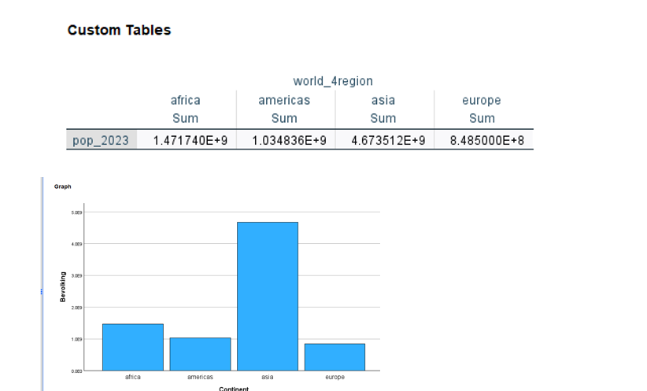The height and width of the screenshot is (391, 647).
Task: Click the 2.0E9 y-axis tick label
Action: point(76,308)
